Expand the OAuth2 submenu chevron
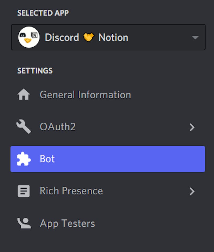 tap(192, 127)
